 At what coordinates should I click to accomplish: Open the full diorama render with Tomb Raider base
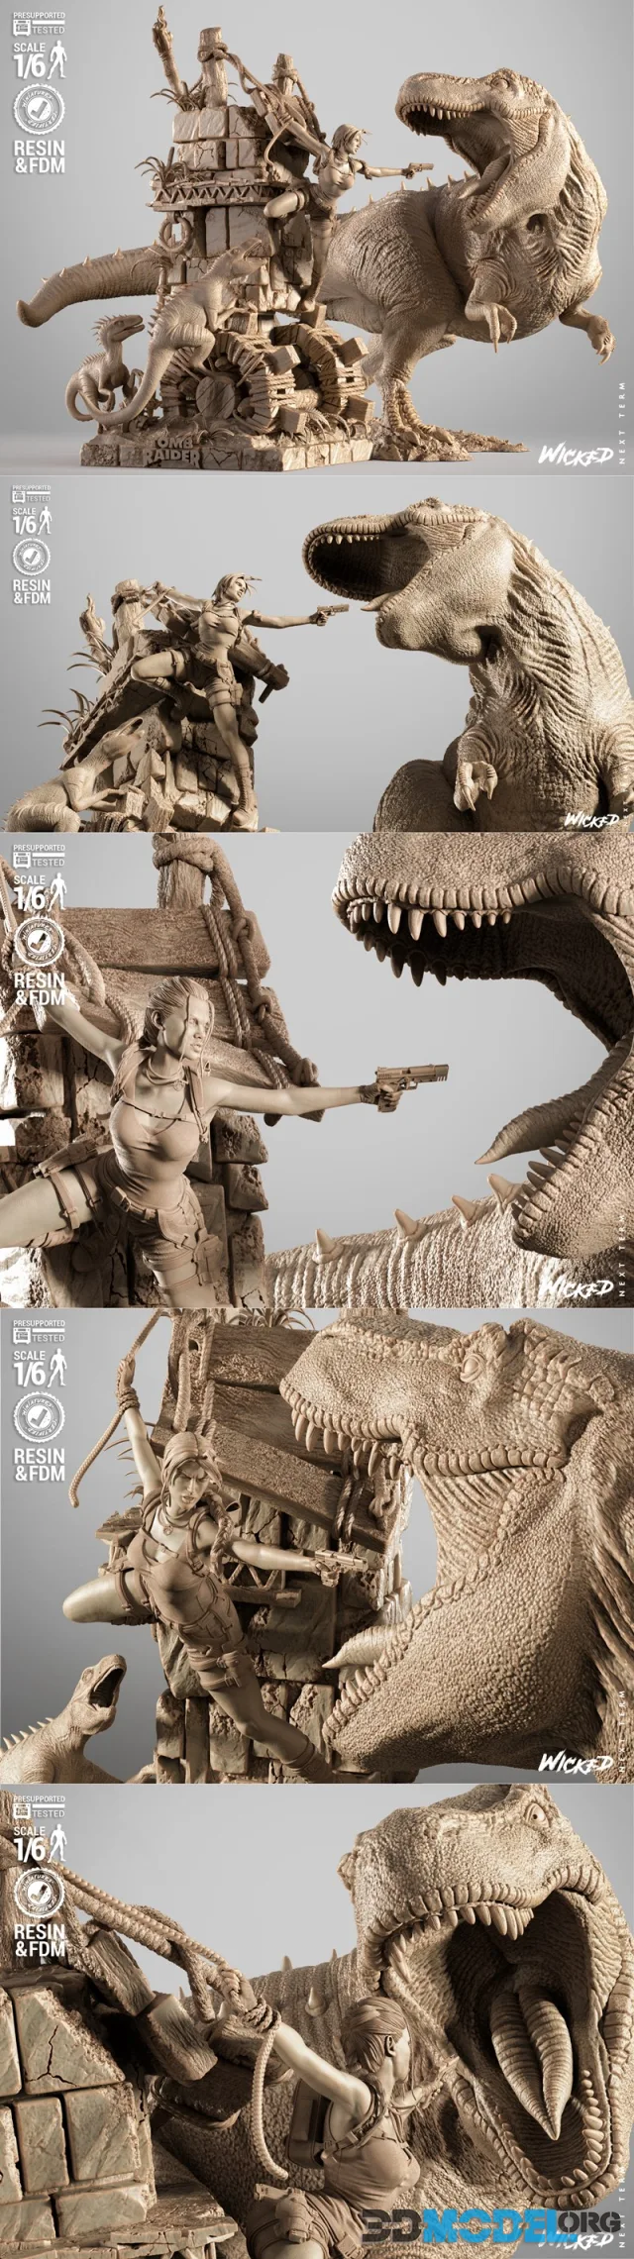pos(317,238)
